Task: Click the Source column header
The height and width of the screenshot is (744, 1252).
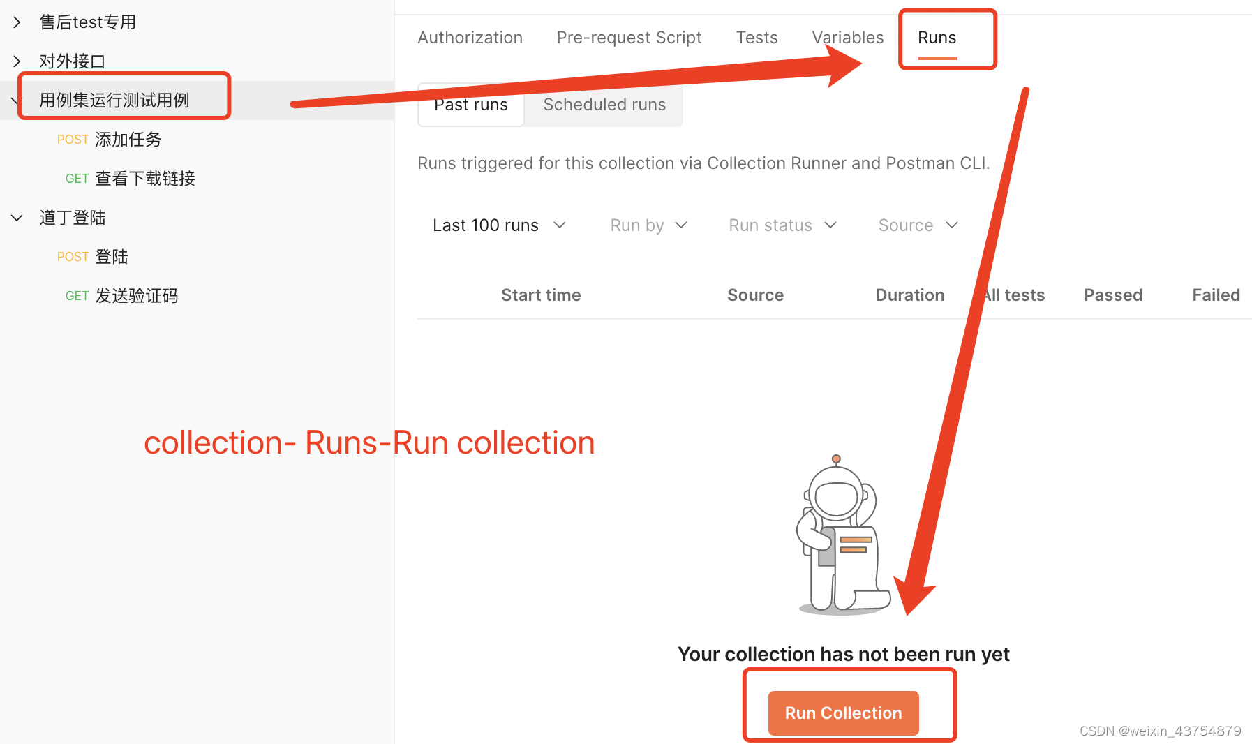Action: click(x=756, y=295)
